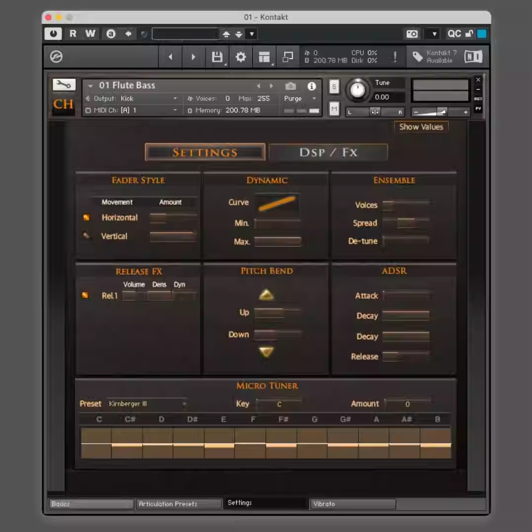Screen dimensions: 532x532
Task: Click the instrument volume slider
Action: 440,112
